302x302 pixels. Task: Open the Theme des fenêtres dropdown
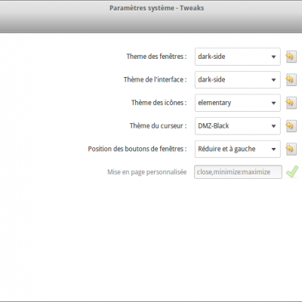click(238, 57)
